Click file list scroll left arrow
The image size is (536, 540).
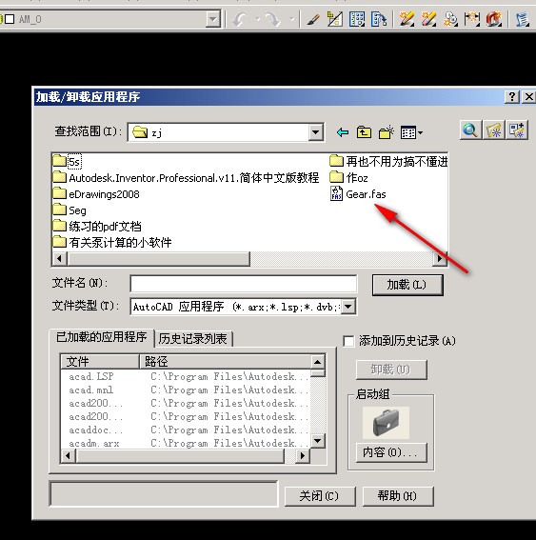click(x=60, y=258)
